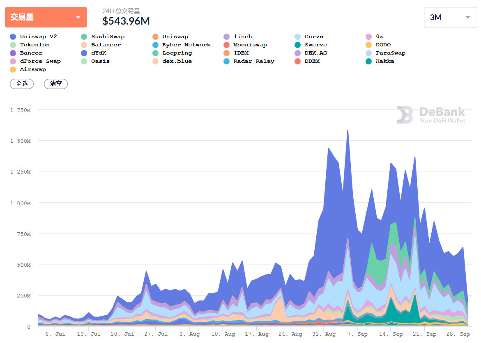
Task: Click the 1 000M y-axis label
Action: [x=21, y=203]
